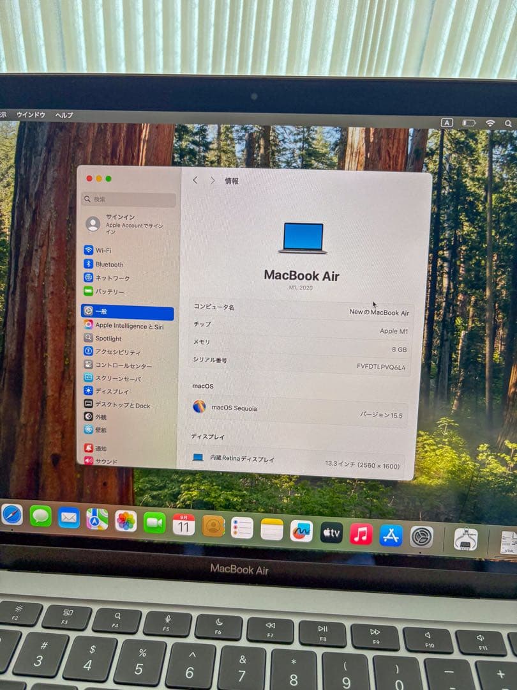The width and height of the screenshot is (517, 690).
Task: Open Maps app in the Dock
Action: coord(97,519)
